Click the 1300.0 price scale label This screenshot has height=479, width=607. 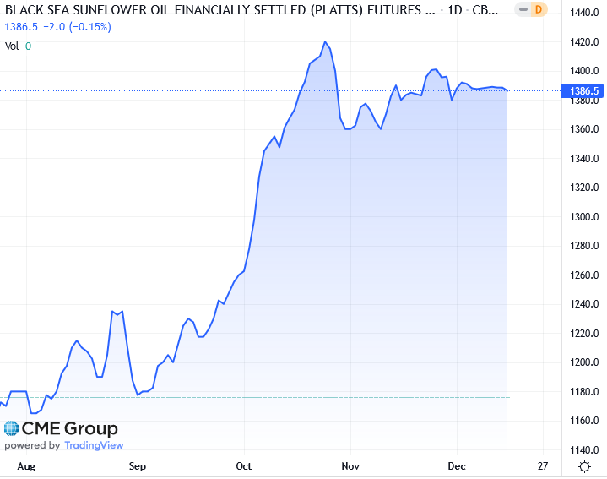[x=583, y=217]
